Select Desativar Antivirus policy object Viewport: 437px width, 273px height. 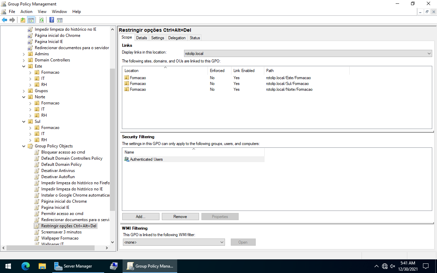[58, 171]
